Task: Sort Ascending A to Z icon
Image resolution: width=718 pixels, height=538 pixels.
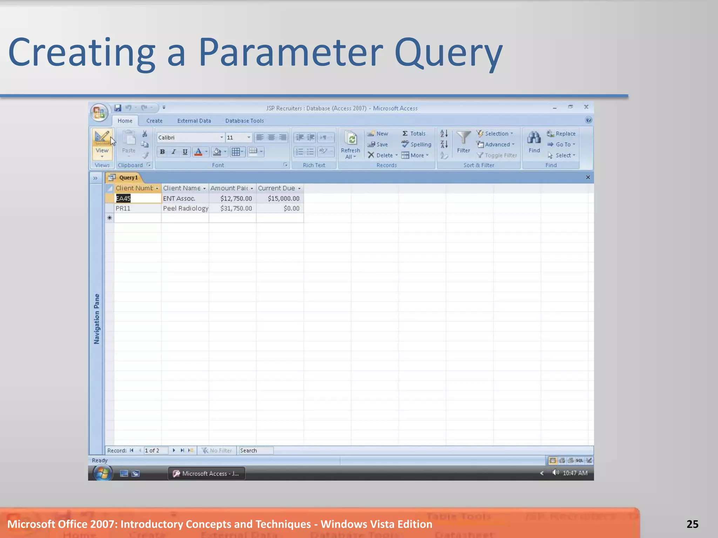Action: pos(444,133)
